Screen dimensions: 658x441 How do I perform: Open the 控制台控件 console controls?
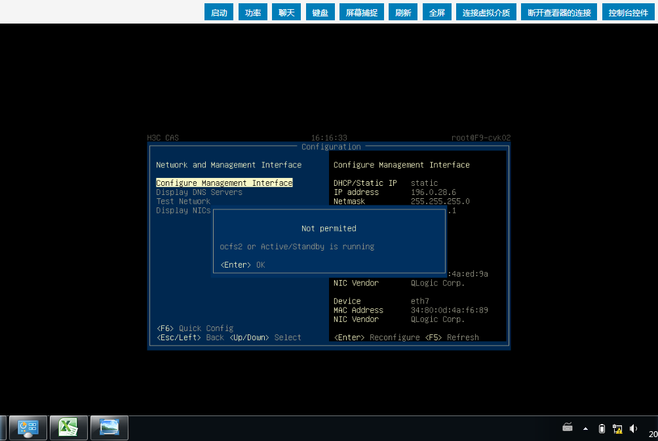629,12
